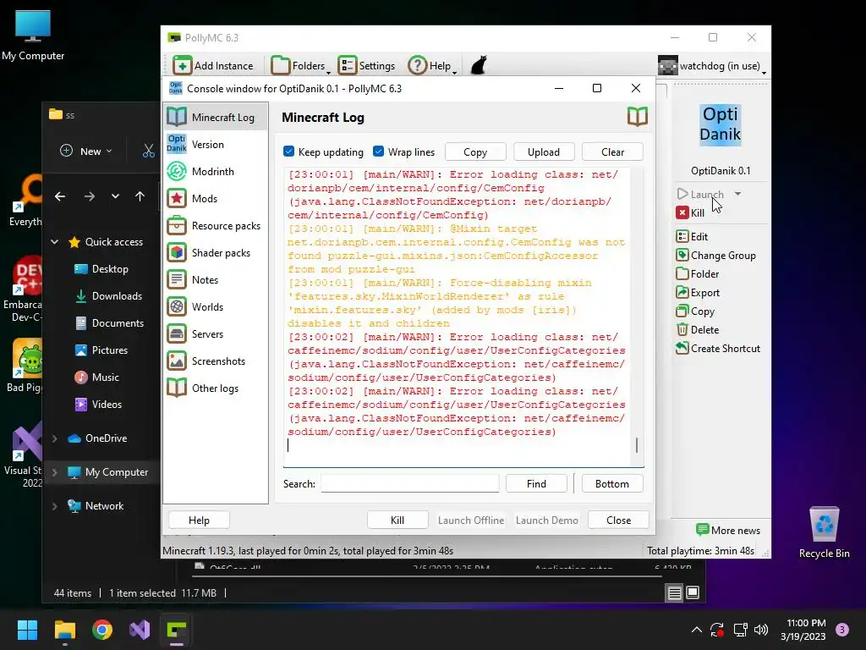Expand the OneDrive tree node

55,438
